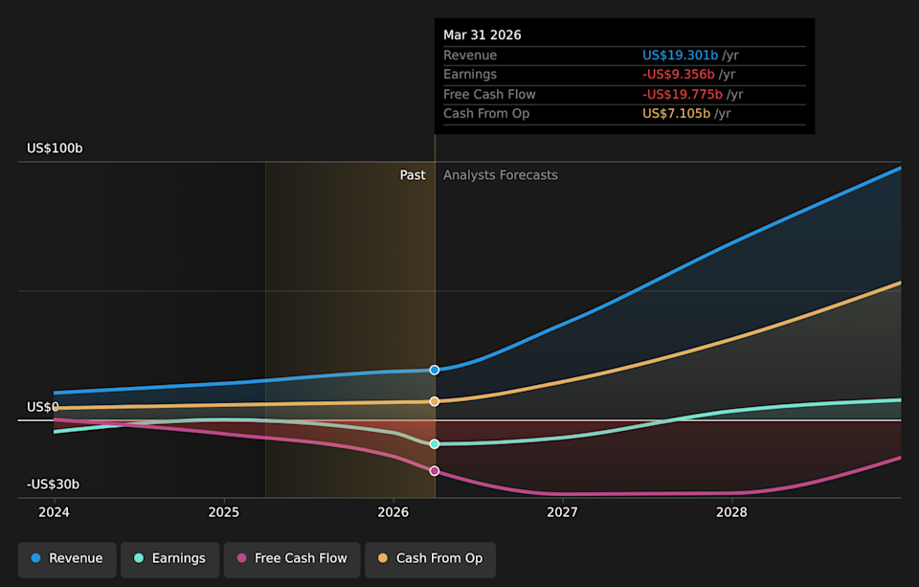Click the tooltip 'Free Cash Flow' row label
Image resolution: width=919 pixels, height=587 pixels.
[489, 95]
